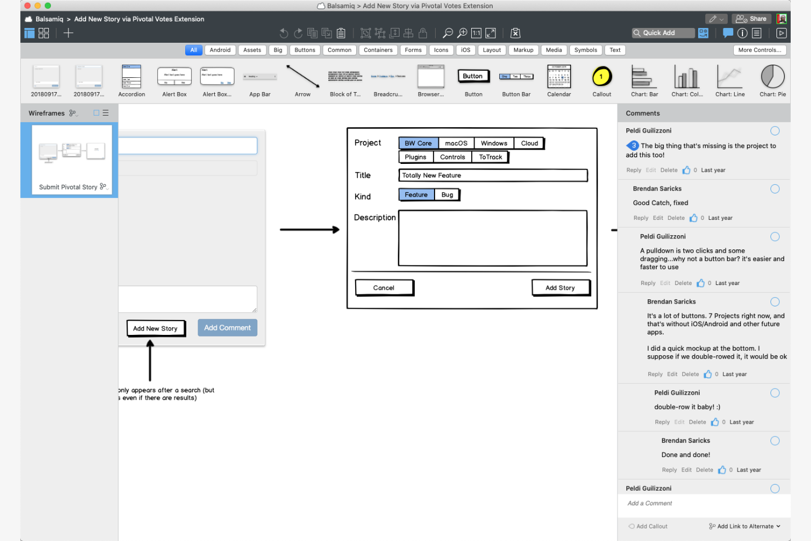Viewport: 811px width, 541px height.
Task: Click the Share button
Action: [x=751, y=19]
